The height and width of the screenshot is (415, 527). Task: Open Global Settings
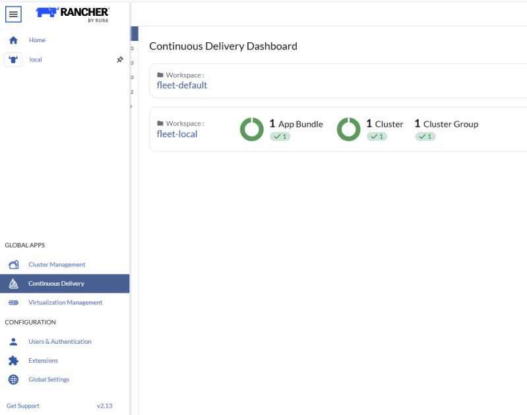49,379
